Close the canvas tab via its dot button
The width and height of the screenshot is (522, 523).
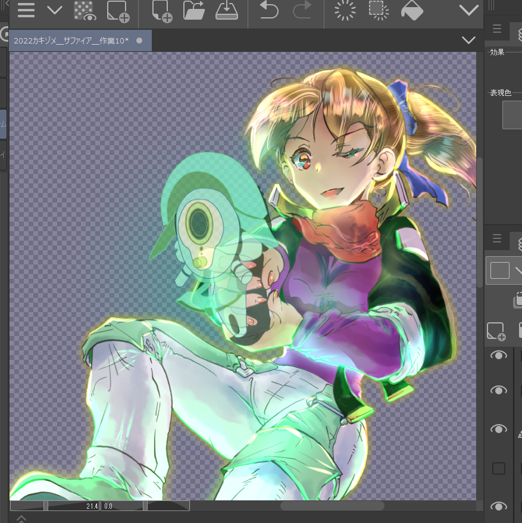(x=139, y=41)
